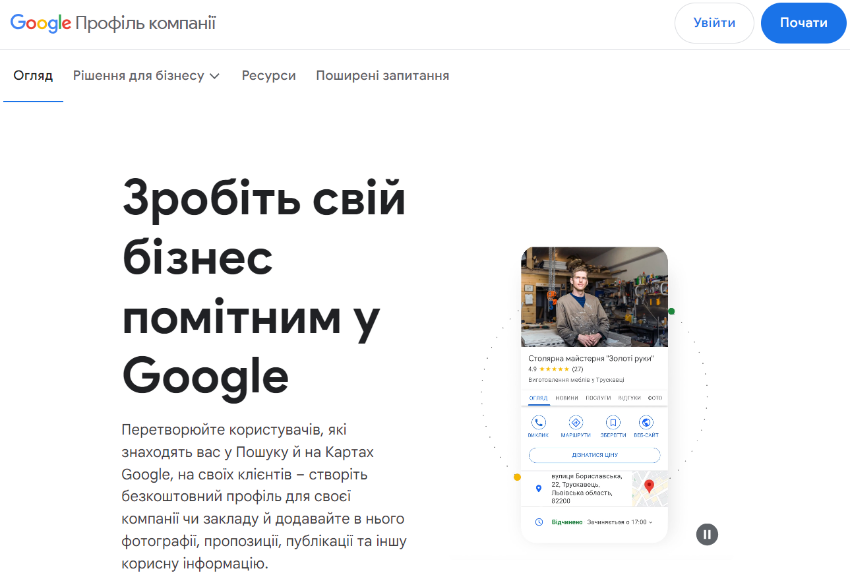This screenshot has width=850, height=579.
Task: Open the (27) reviews count link
Action: click(x=578, y=369)
